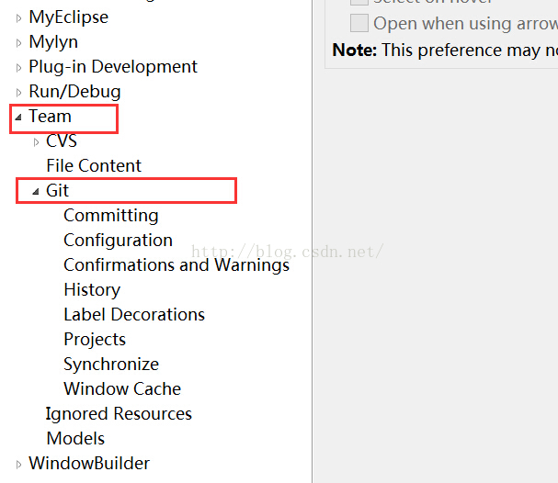The height and width of the screenshot is (483, 558).
Task: Expand the Plug-in Development node
Action: (19, 68)
